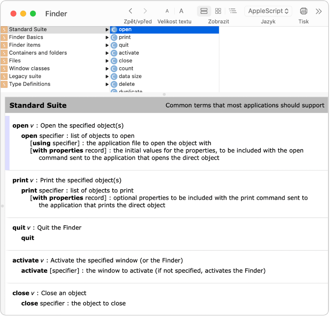
Task: Expand the Legacy suite disclosure arrow
Action: point(107,76)
